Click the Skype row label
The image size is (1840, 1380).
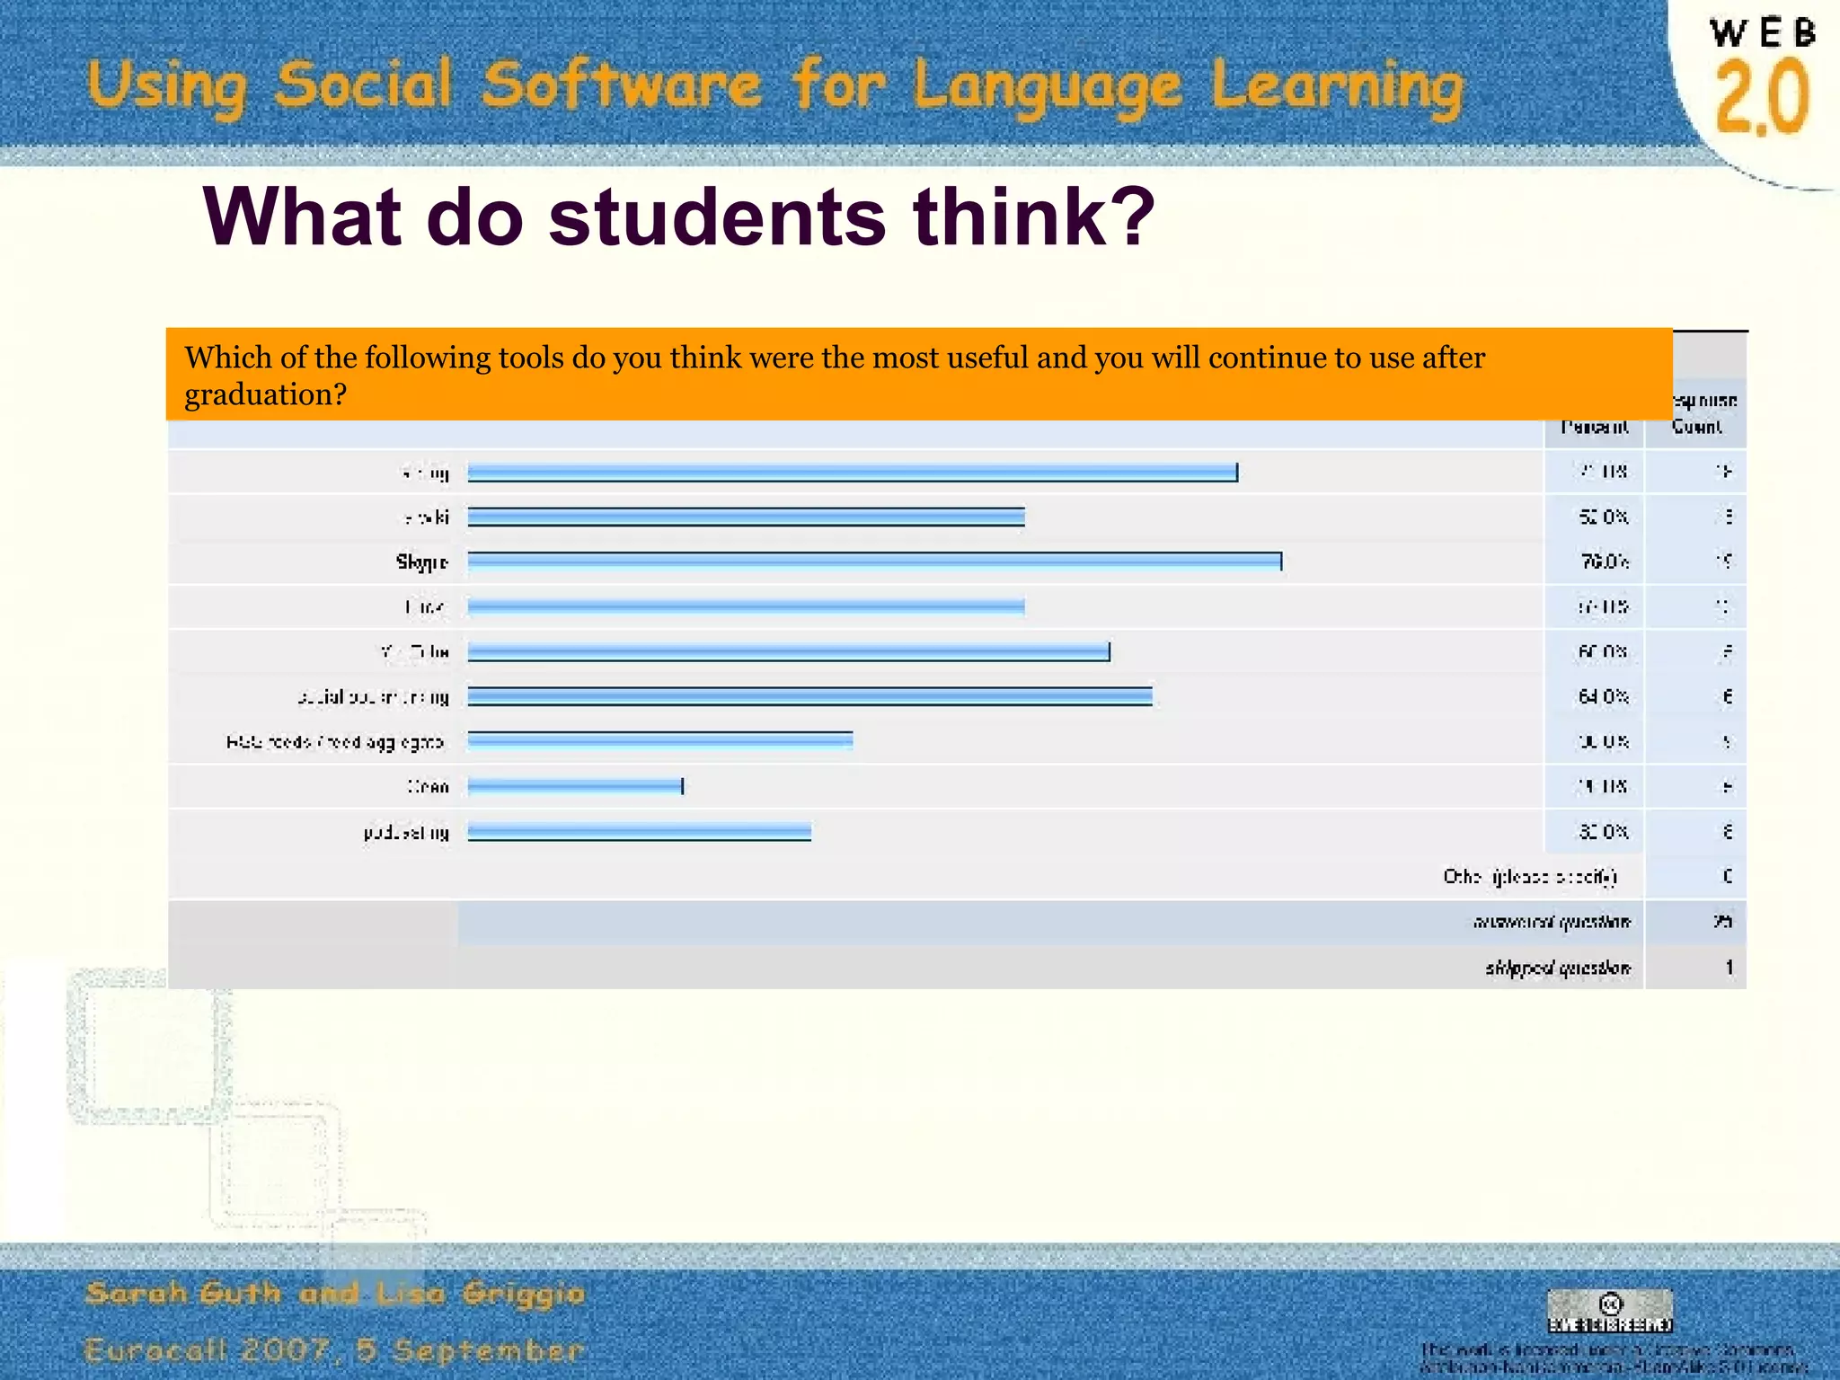[421, 562]
